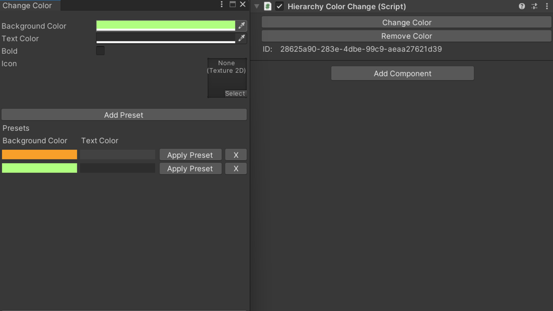
Task: Delete the orange preset with X
Action: (236, 155)
